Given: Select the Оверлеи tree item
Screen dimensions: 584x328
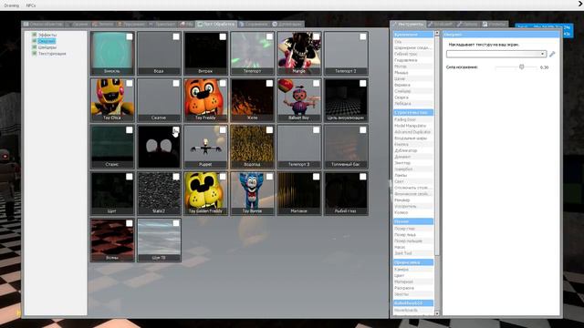Looking at the screenshot, I should pyautogui.click(x=47, y=41).
